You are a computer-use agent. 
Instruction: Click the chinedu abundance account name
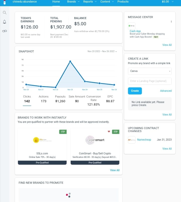(x=25, y=2)
